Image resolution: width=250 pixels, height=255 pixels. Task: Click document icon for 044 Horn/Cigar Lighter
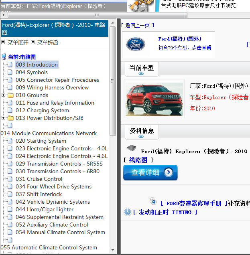[x=10, y=209]
